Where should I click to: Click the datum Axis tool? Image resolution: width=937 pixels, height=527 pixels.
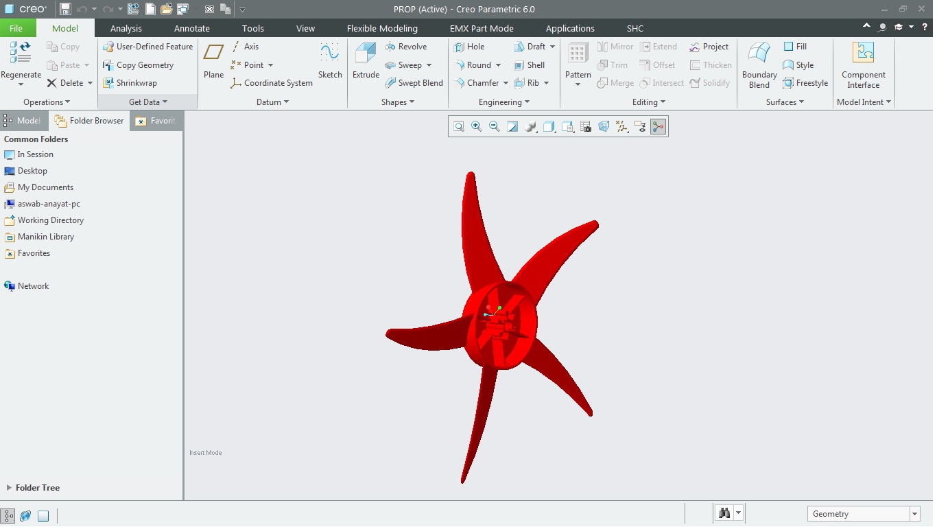point(245,47)
